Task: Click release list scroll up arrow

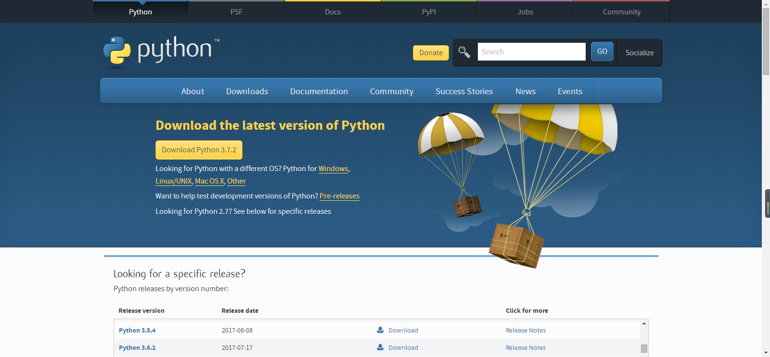Action: pos(644,323)
